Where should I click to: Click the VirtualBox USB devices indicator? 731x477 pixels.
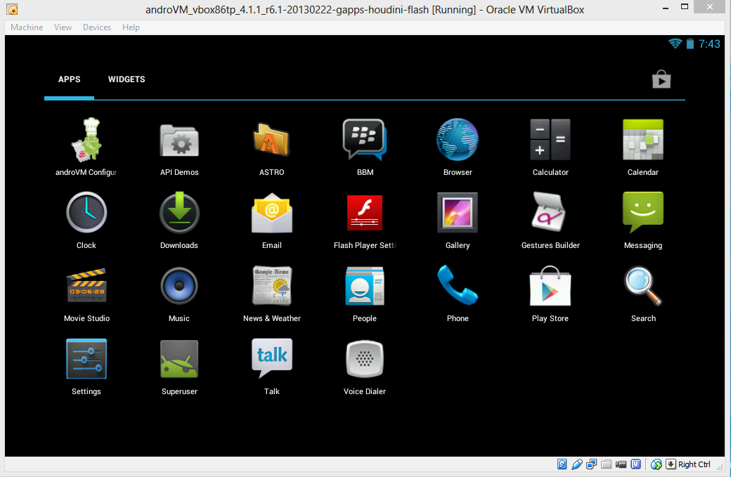[576, 464]
